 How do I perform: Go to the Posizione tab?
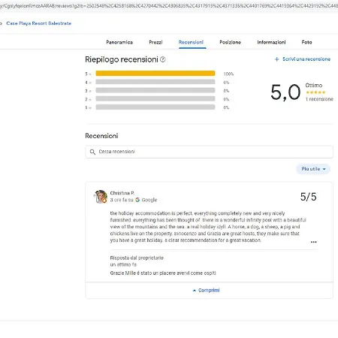coord(230,42)
